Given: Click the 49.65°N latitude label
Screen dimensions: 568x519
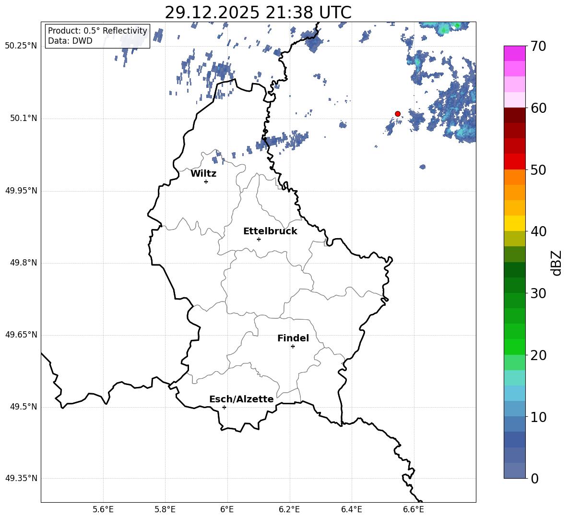Looking at the screenshot, I should pos(21,335).
